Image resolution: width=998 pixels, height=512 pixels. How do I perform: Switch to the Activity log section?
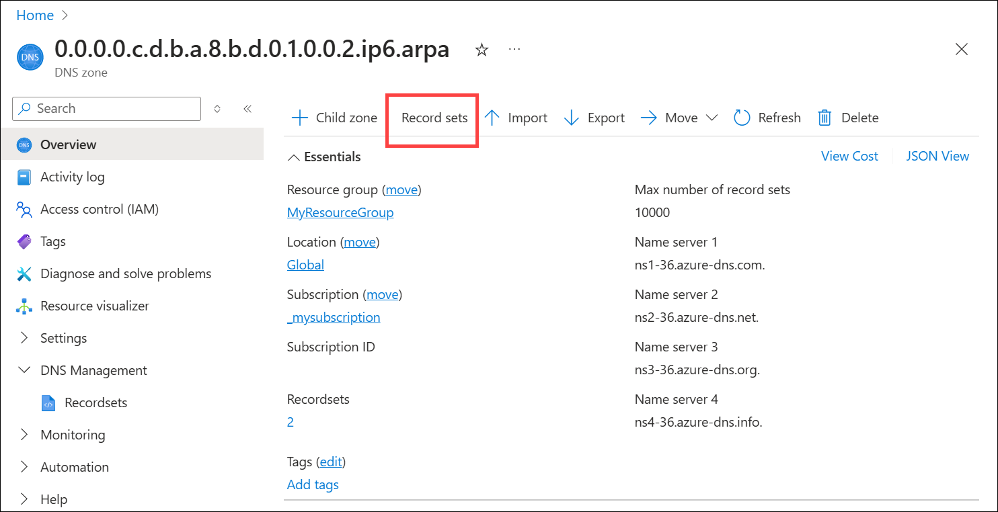71,177
